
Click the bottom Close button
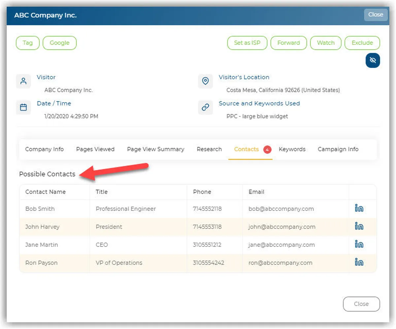click(361, 304)
